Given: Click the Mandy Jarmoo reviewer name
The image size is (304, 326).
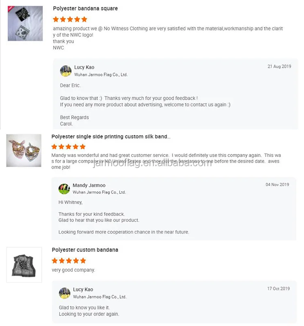Looking at the screenshot, I should (89, 186).
